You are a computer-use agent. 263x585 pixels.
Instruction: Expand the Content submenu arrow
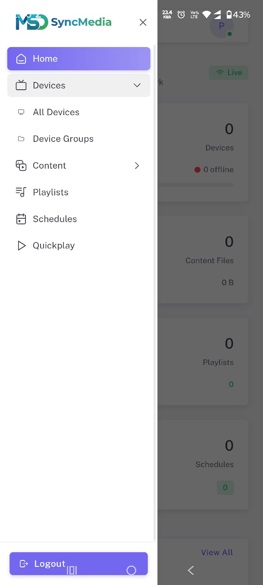pyautogui.click(x=137, y=166)
